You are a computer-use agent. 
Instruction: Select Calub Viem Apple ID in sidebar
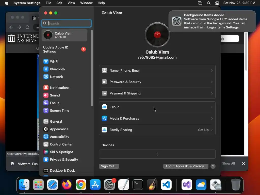pos(64,35)
